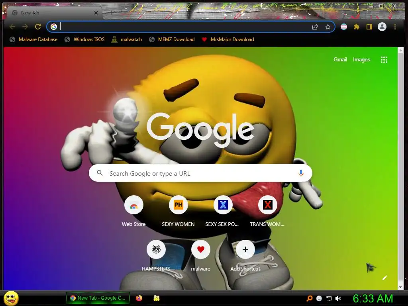Click the scrollbar down arrow

[x=400, y=287]
